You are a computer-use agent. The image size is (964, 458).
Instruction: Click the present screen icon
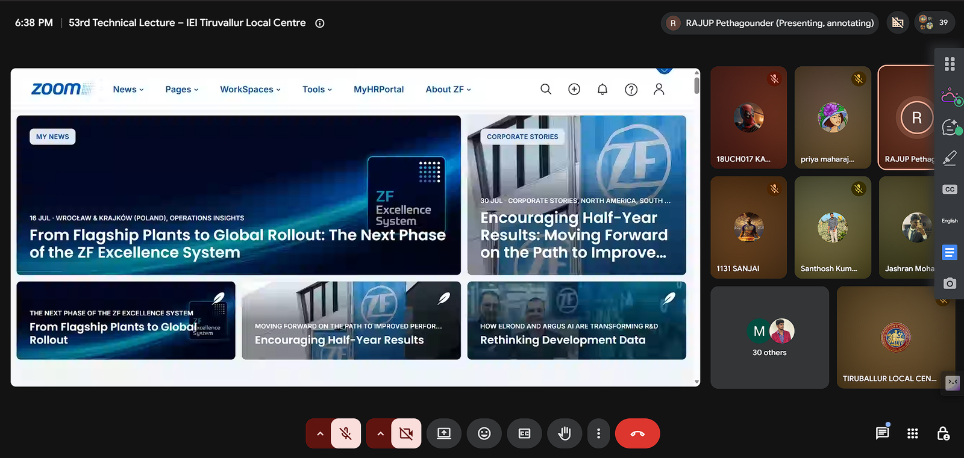(x=444, y=433)
